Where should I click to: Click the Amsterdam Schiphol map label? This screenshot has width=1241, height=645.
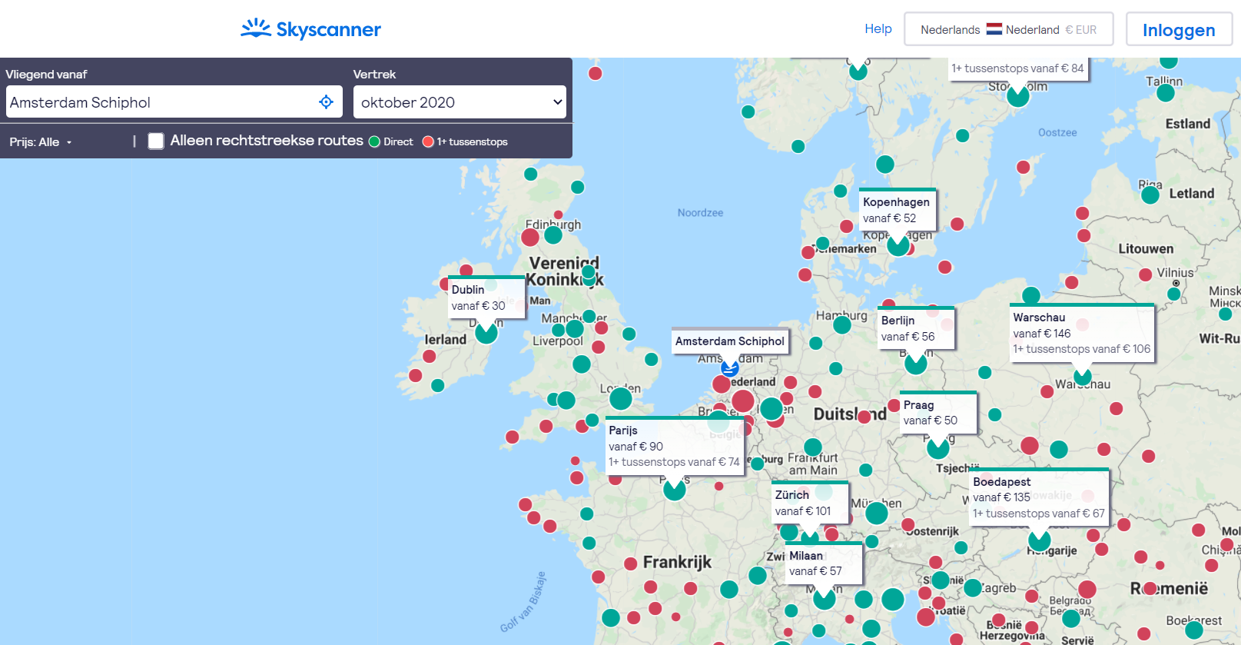coord(730,341)
